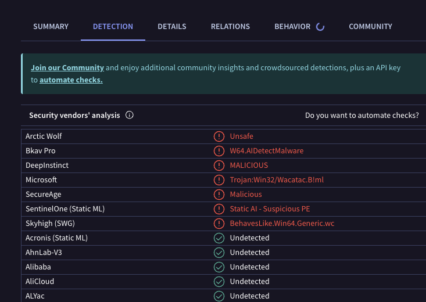Click the alert icon for Bkav Pro
426x302 pixels.
pyautogui.click(x=219, y=151)
